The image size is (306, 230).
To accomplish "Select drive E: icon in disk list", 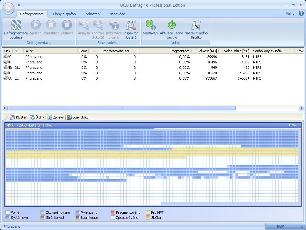I will [x=6, y=68].
